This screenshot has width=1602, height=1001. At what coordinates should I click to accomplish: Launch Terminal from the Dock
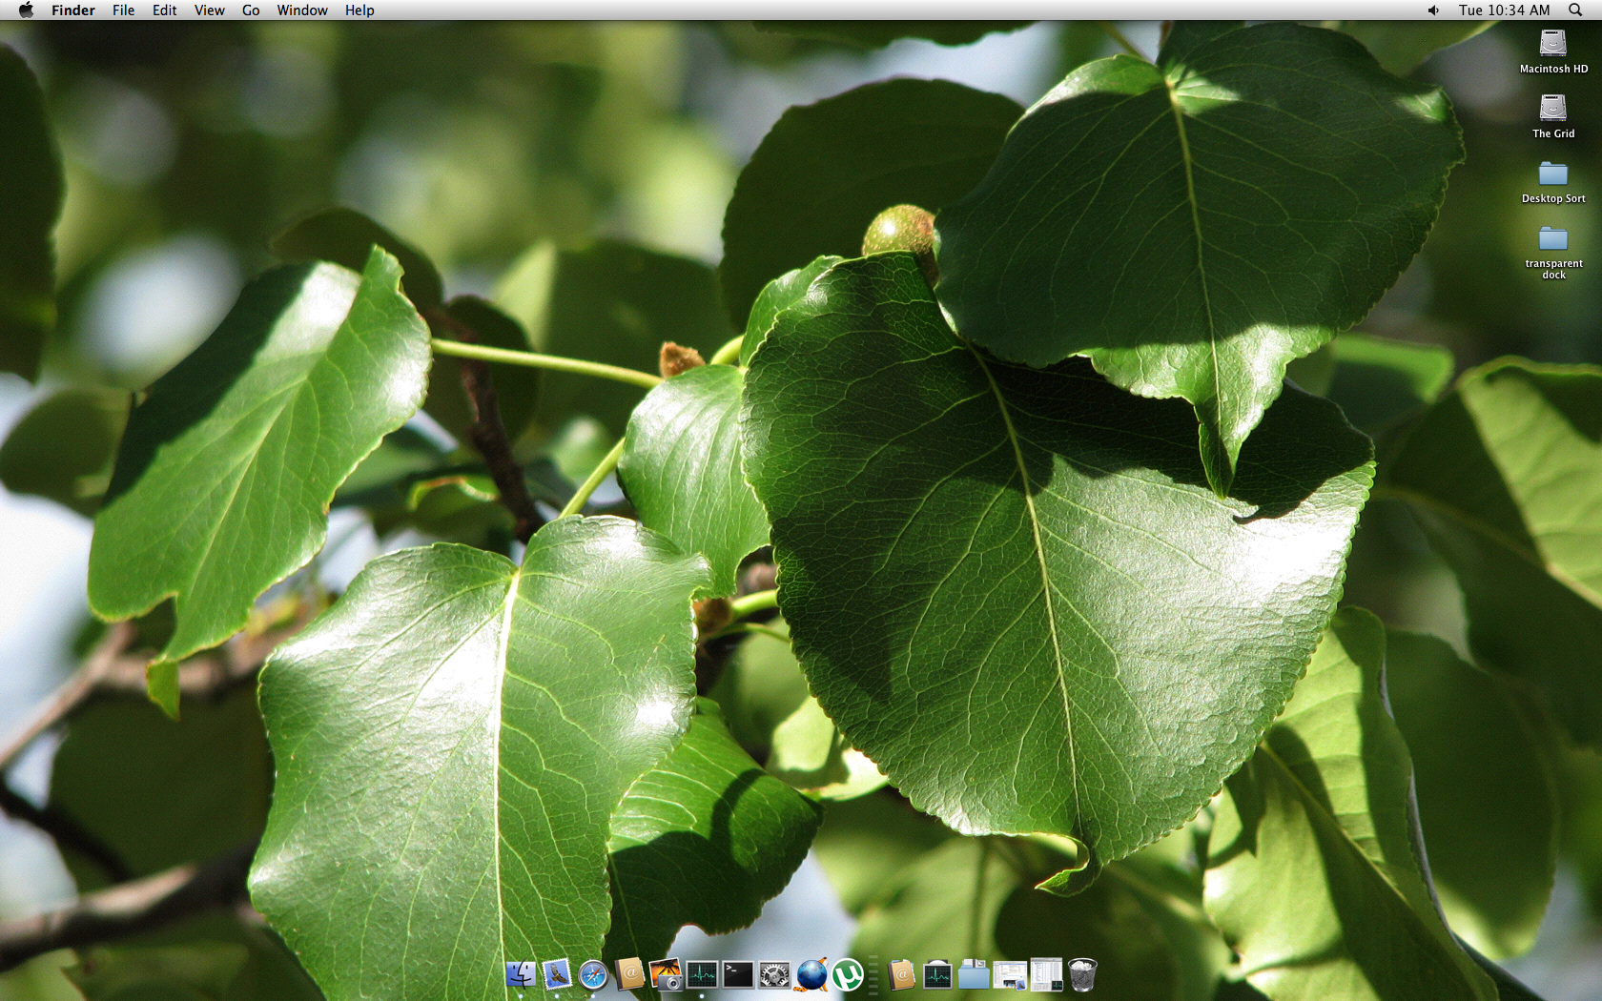[738, 974]
